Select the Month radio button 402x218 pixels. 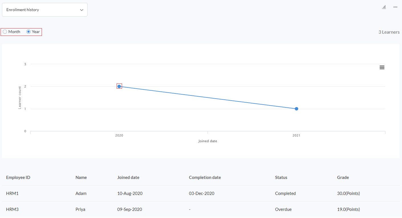(x=5, y=32)
